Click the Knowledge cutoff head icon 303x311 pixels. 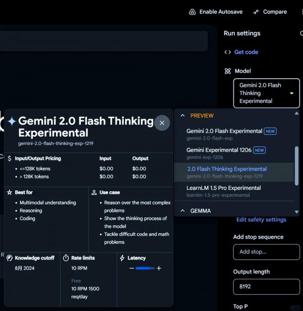point(9,258)
